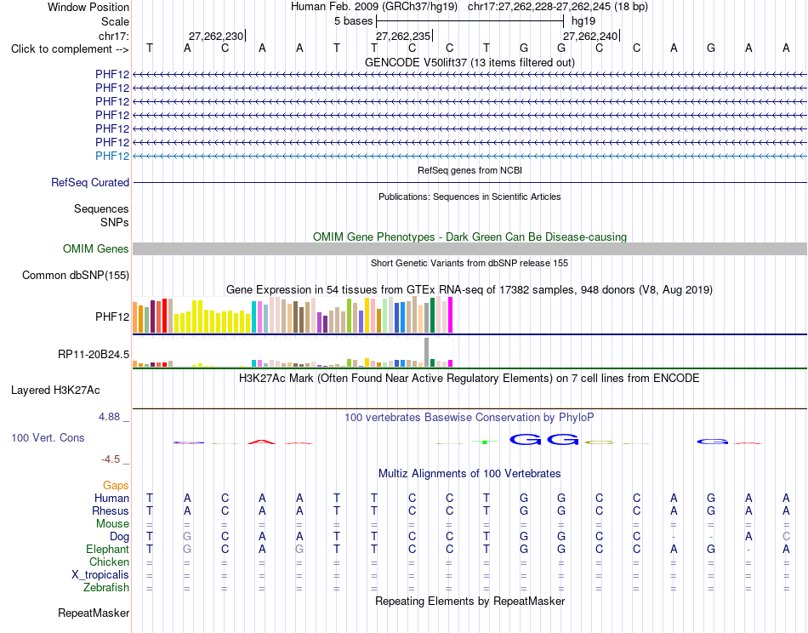
Task: Click the 'Click to complement -->' label
Action: point(70,49)
